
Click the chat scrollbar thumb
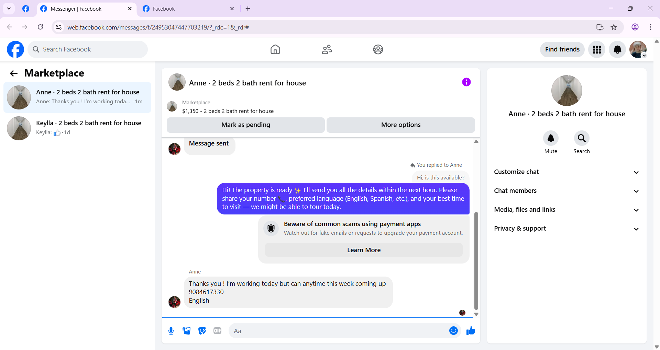(x=476, y=261)
